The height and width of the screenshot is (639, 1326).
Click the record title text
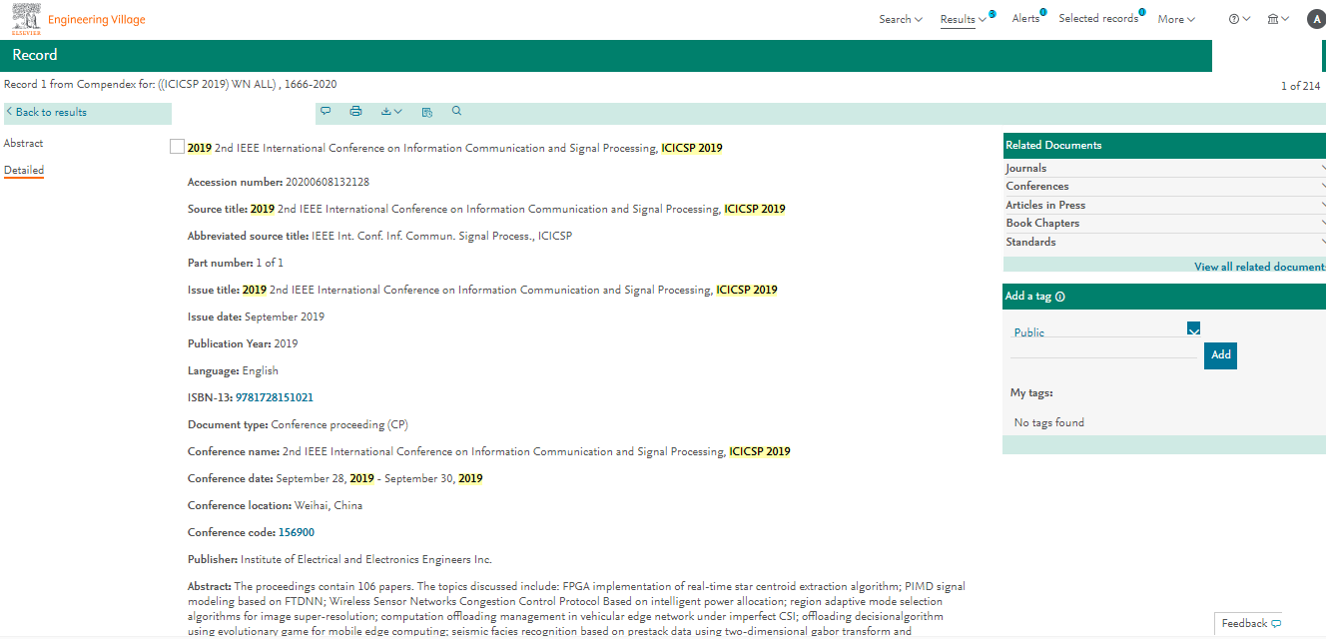coord(454,148)
